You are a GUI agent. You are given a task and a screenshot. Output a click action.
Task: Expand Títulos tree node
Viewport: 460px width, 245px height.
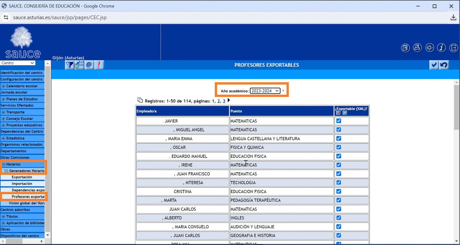(3, 216)
